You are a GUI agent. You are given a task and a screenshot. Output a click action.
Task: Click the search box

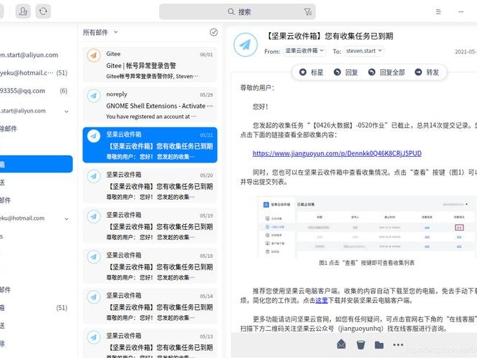pyautogui.click(x=237, y=12)
